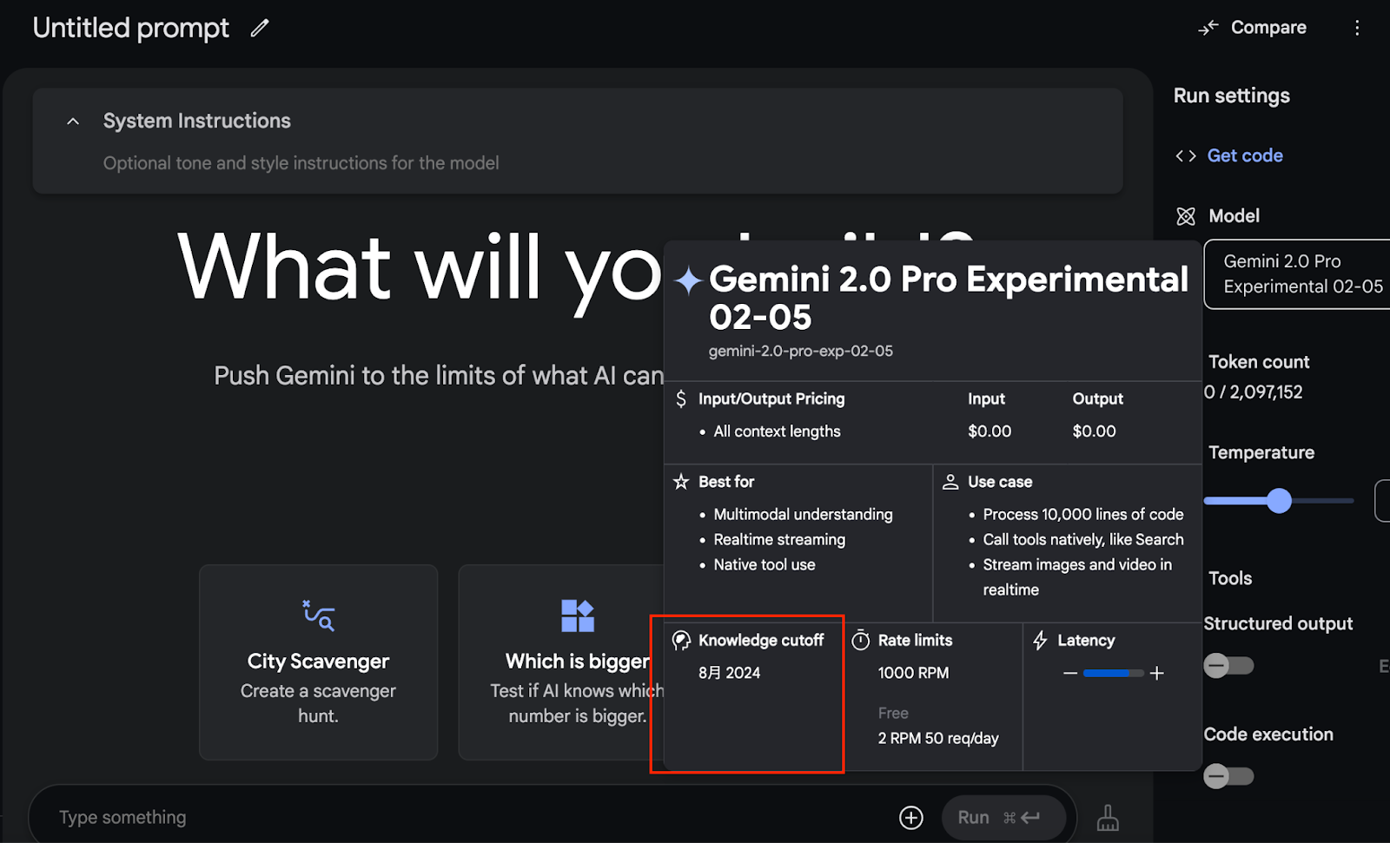The height and width of the screenshot is (843, 1390).
Task: Click the Compare arrows icon
Action: coord(1208,27)
